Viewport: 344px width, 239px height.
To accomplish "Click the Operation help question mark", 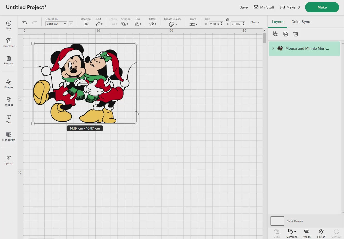I will click(x=71, y=24).
